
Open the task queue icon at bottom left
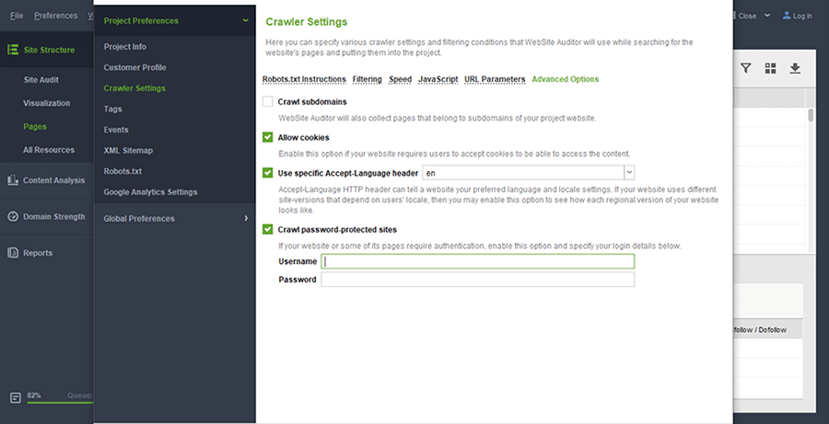coord(16,397)
